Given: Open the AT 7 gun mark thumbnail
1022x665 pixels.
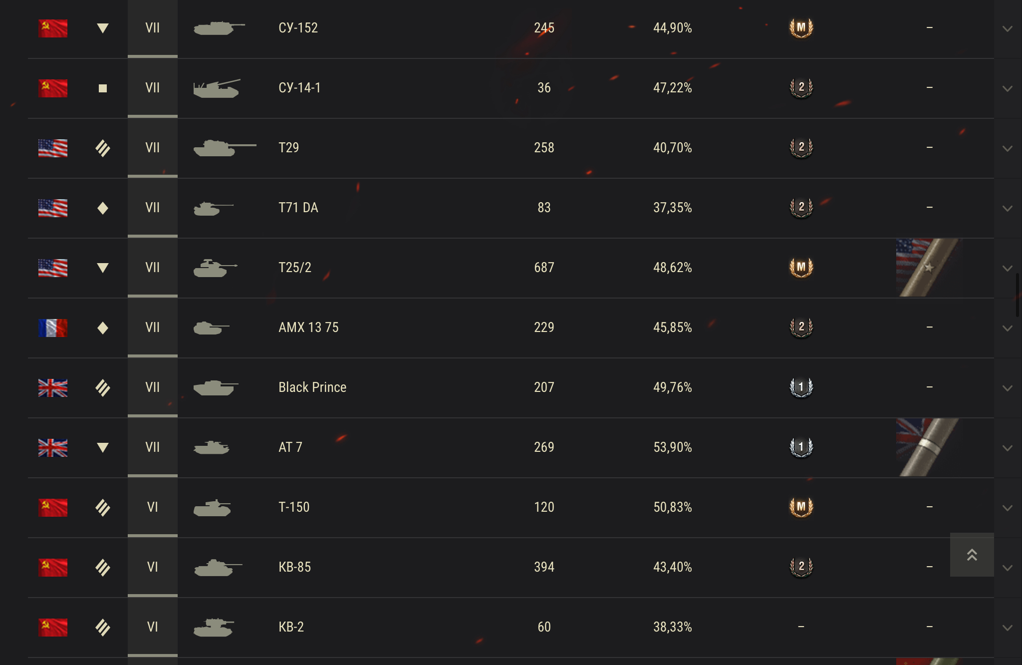Looking at the screenshot, I should pos(928,447).
